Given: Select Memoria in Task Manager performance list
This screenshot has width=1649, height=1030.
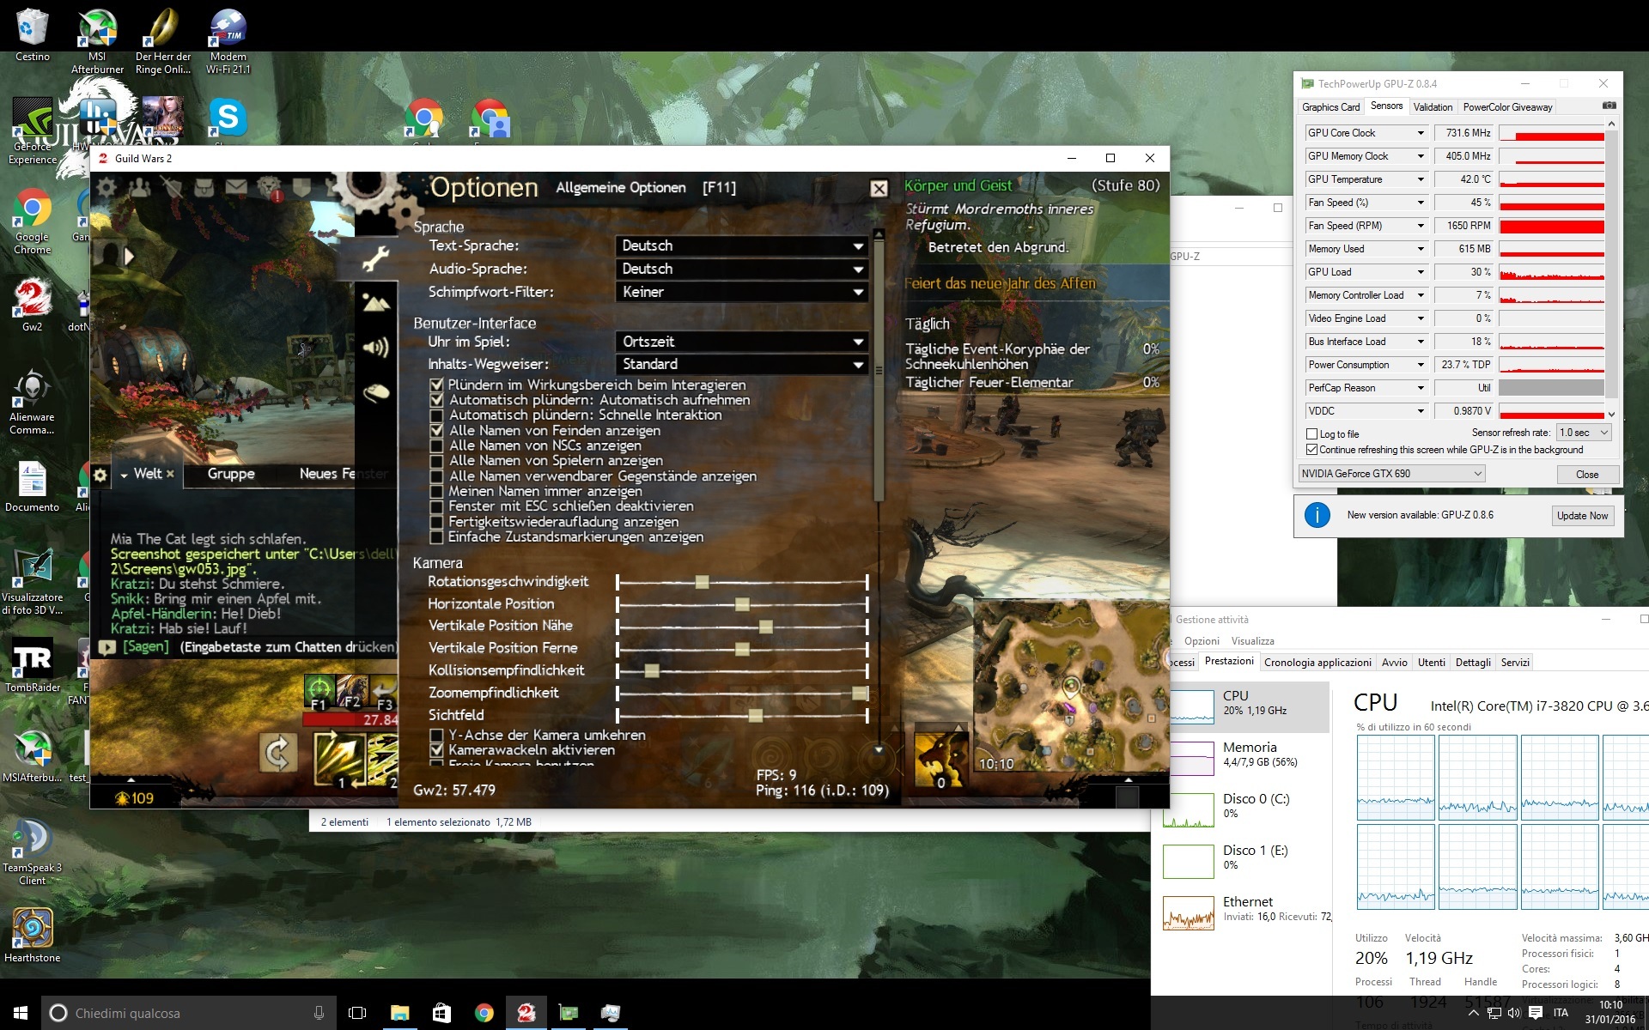Looking at the screenshot, I should coord(1244,757).
